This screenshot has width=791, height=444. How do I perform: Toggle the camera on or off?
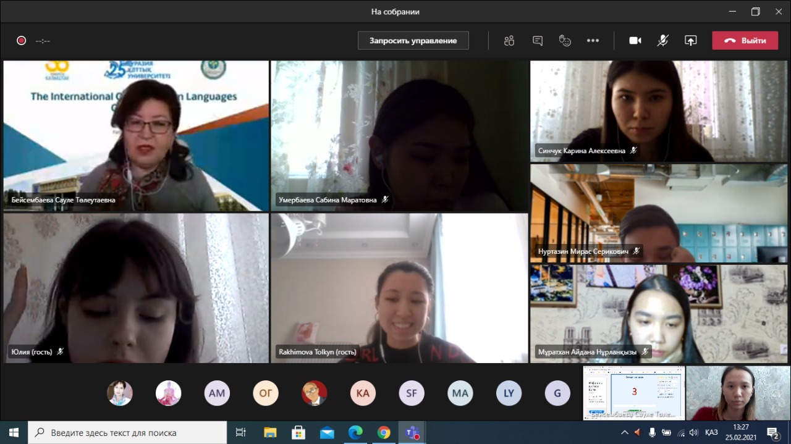(635, 41)
